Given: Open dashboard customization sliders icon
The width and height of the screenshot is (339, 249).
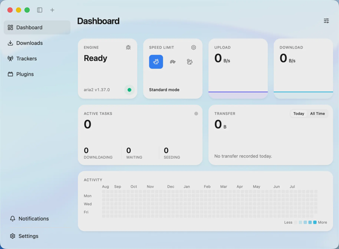Looking at the screenshot, I should tap(326, 21).
